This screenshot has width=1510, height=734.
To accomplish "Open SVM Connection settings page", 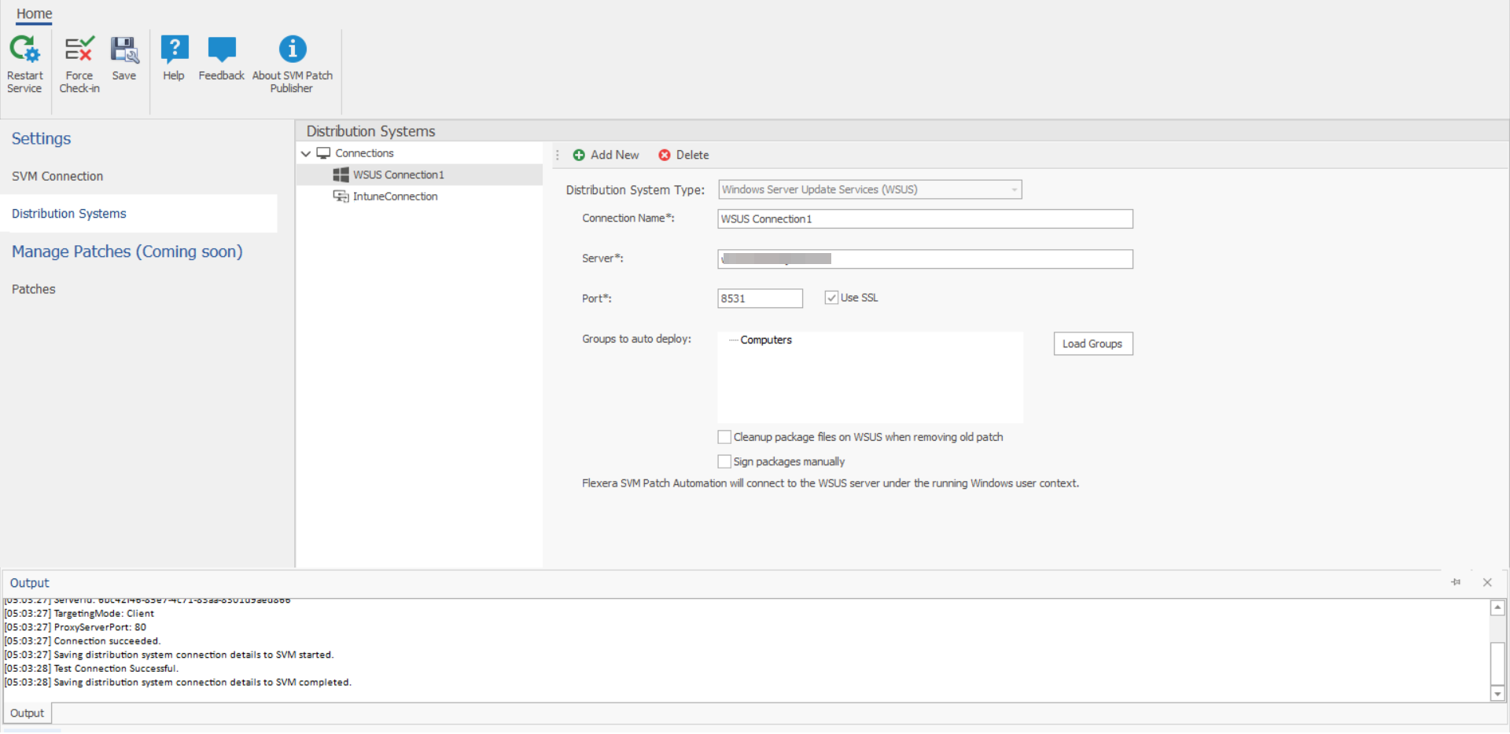I will coord(57,176).
